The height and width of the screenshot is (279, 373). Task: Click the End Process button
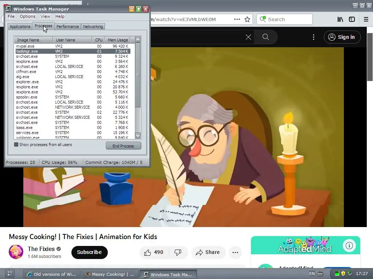point(123,146)
